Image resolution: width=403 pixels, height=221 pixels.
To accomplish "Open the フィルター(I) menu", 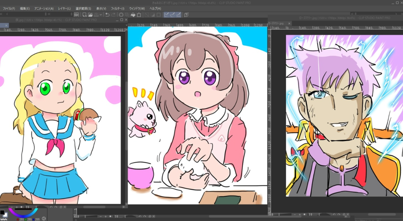I will pyautogui.click(x=118, y=9).
